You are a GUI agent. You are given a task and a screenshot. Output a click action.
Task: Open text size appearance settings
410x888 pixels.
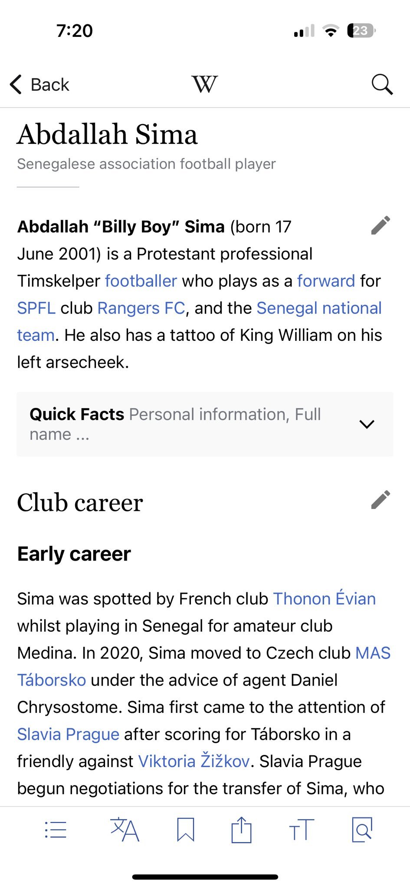(302, 830)
